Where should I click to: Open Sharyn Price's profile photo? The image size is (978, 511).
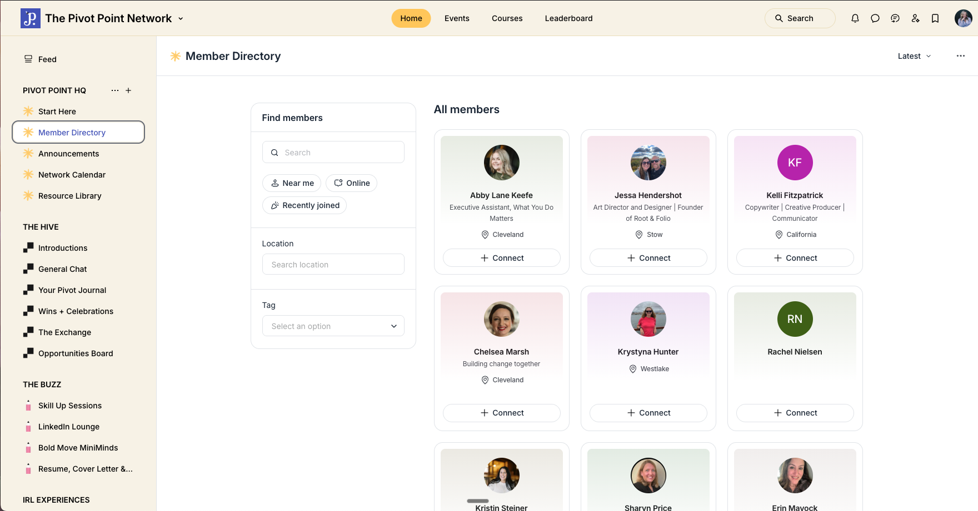click(x=648, y=475)
